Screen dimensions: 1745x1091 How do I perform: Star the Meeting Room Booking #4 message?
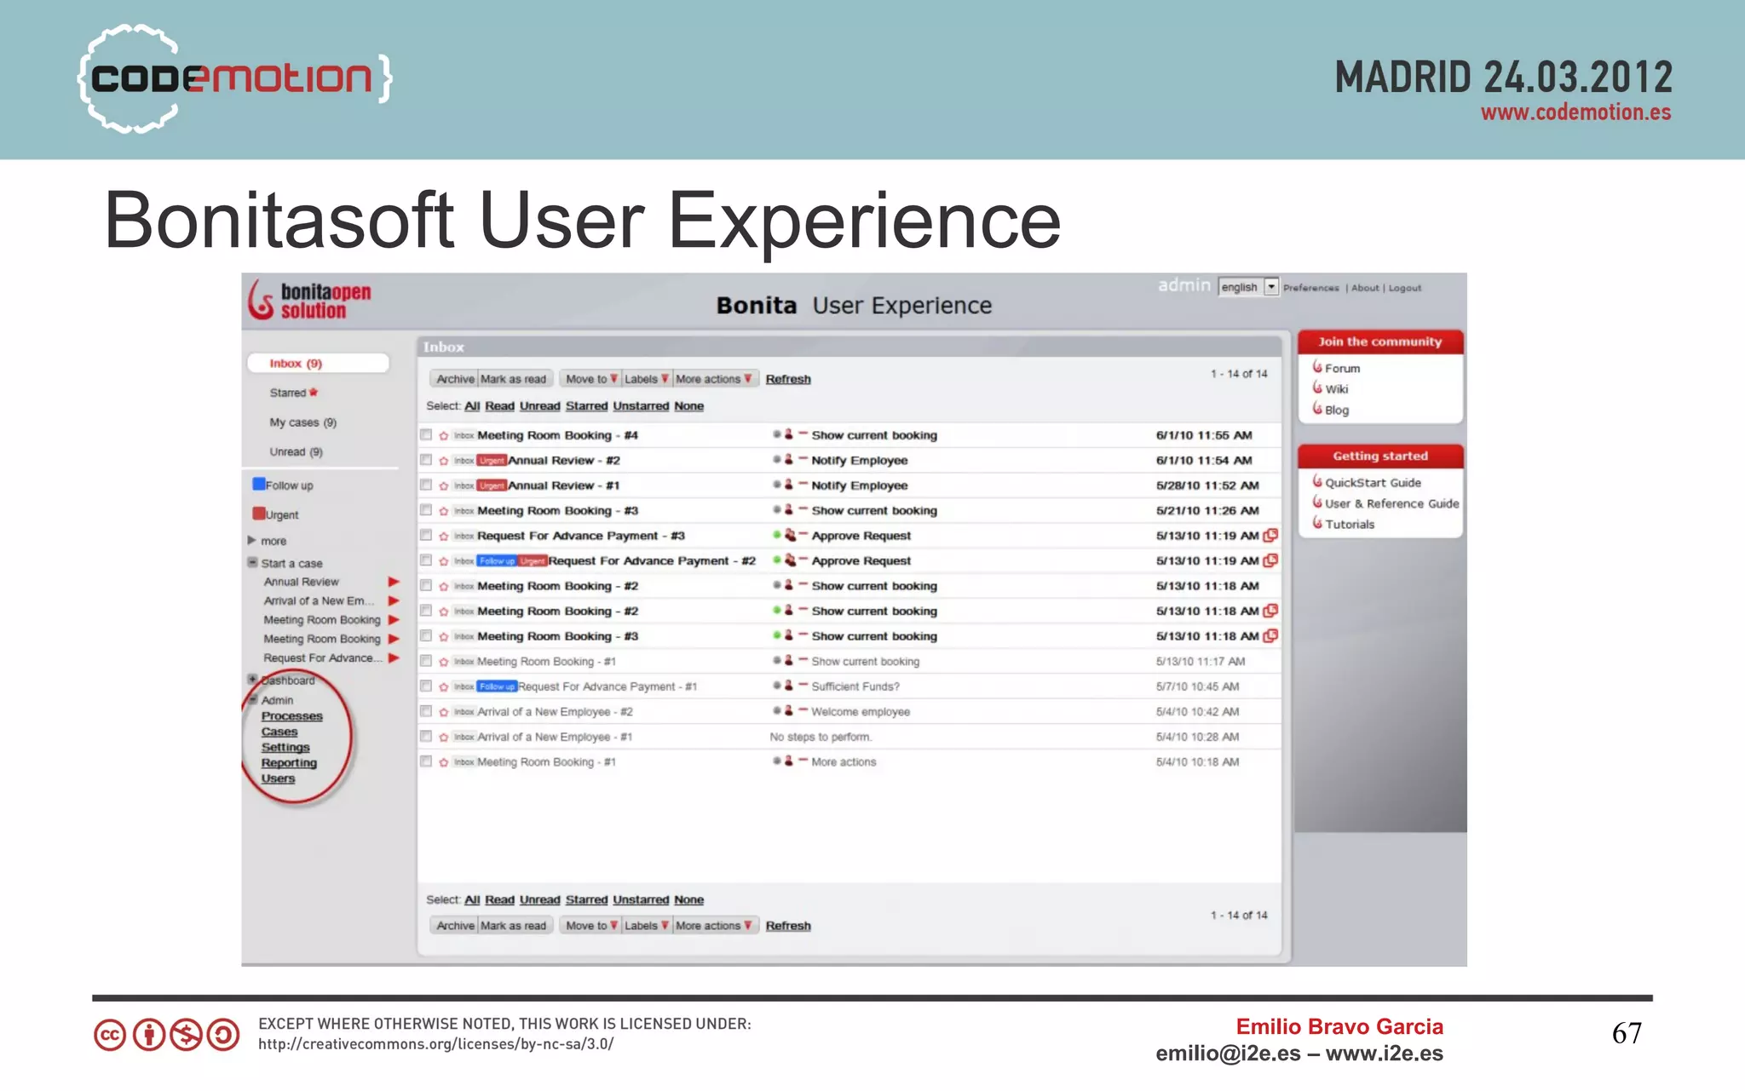(443, 436)
